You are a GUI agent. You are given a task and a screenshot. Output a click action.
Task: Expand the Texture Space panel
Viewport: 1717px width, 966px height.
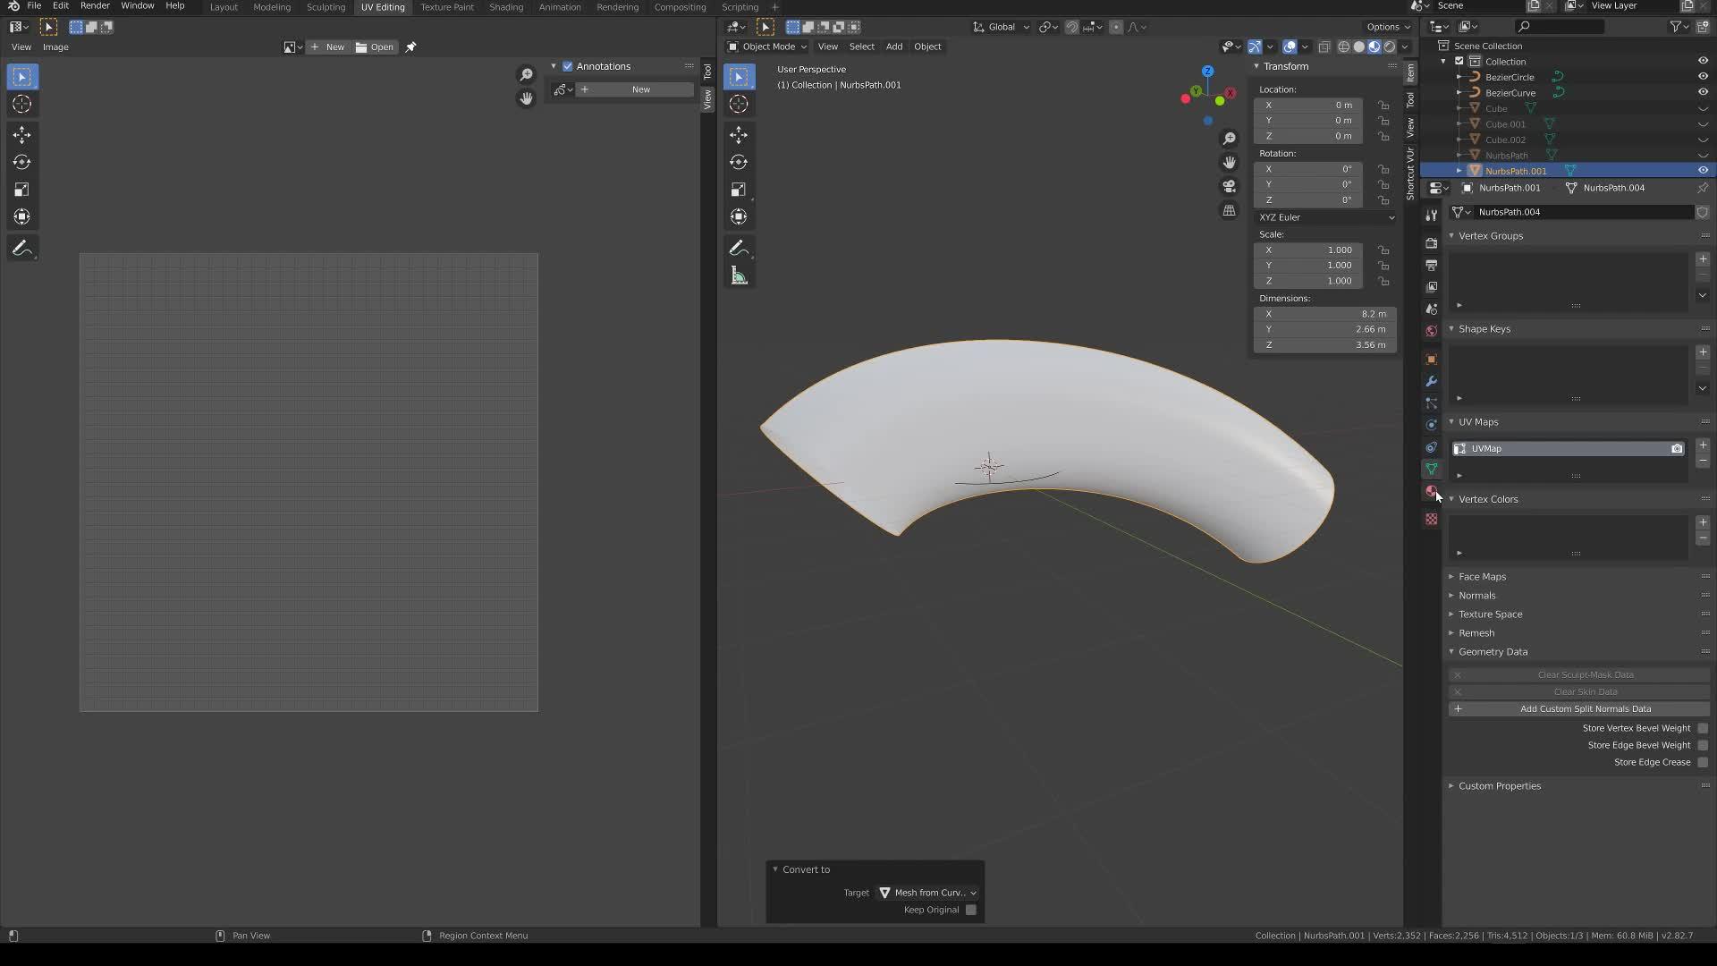click(x=1491, y=614)
